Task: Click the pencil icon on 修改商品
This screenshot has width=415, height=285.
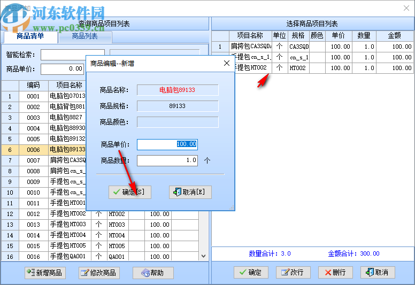Action: pyautogui.click(x=84, y=273)
